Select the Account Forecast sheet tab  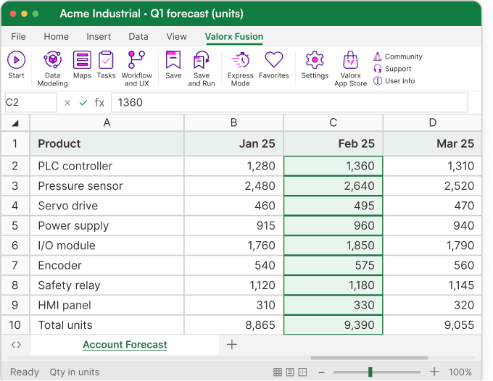(125, 345)
